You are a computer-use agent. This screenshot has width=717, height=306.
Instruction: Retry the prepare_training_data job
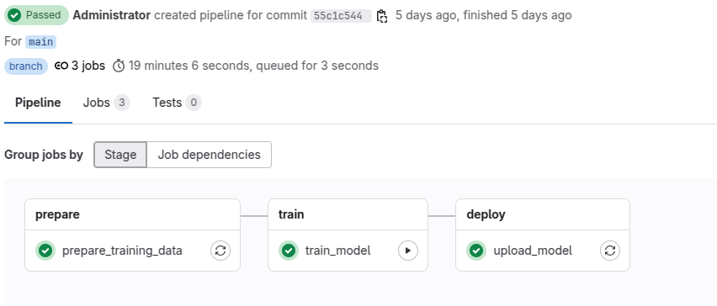220,251
